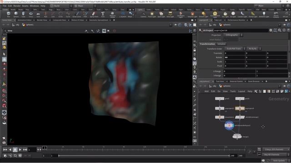Screen dimensions: 291x163
Task: Click the Rotate X field showing 90
Action: (234, 58)
